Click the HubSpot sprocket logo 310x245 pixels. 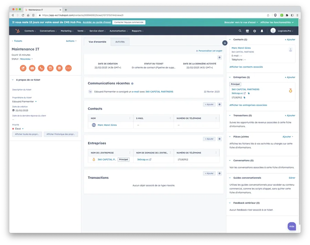[18, 31]
